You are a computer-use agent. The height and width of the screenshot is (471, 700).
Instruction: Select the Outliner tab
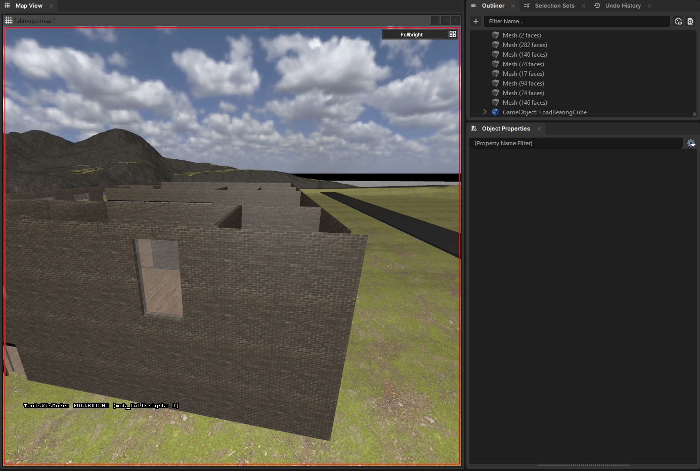pyautogui.click(x=493, y=6)
